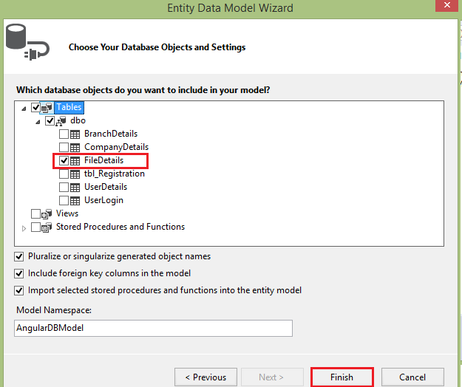This screenshot has height=387, width=462.
Task: Click the UserLogin table icon
Action: pos(75,201)
